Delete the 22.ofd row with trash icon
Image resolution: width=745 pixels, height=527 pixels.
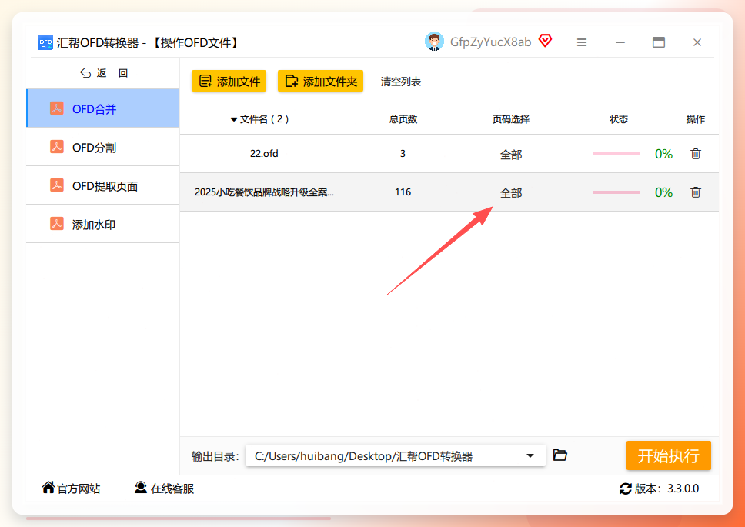[696, 154]
